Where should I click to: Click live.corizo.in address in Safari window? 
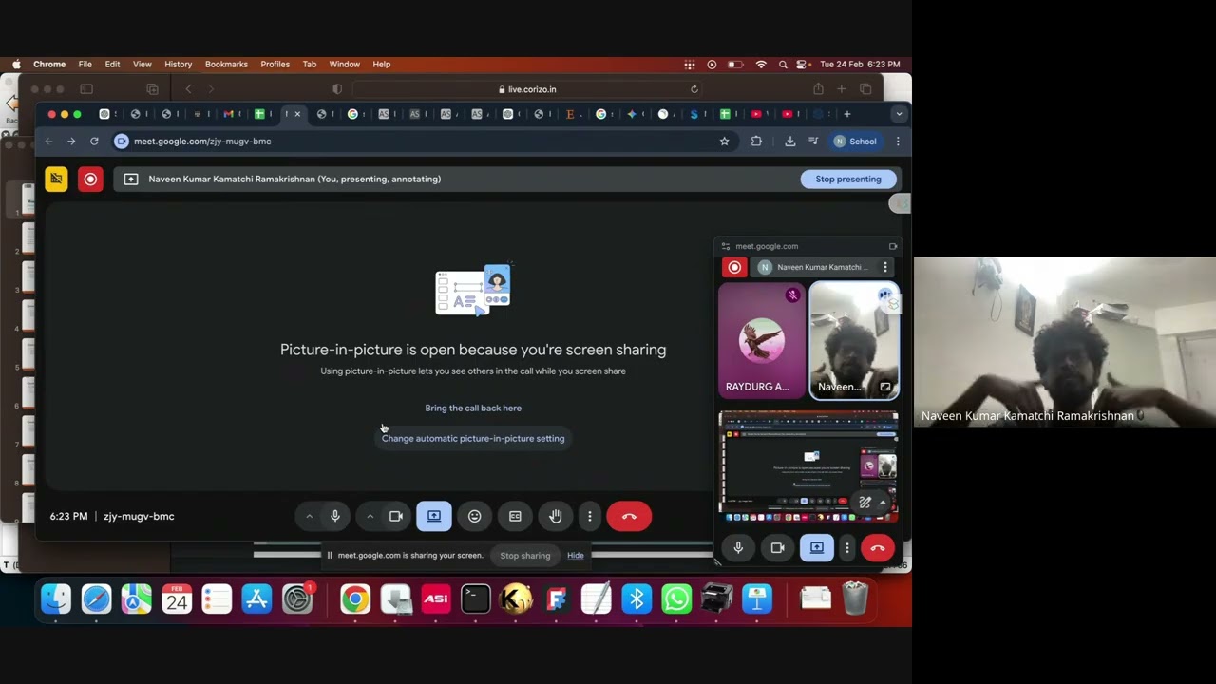pos(527,89)
